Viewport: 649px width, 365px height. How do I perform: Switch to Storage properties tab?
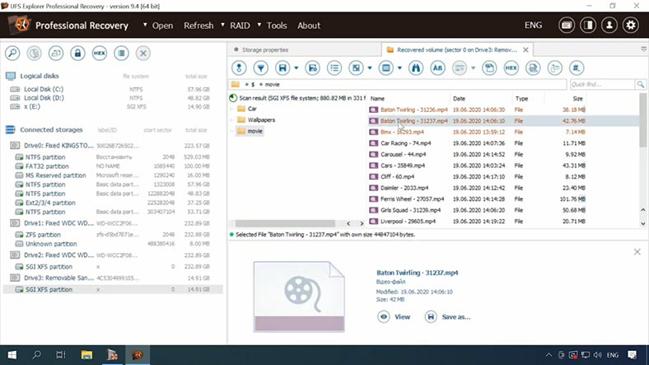click(304, 49)
